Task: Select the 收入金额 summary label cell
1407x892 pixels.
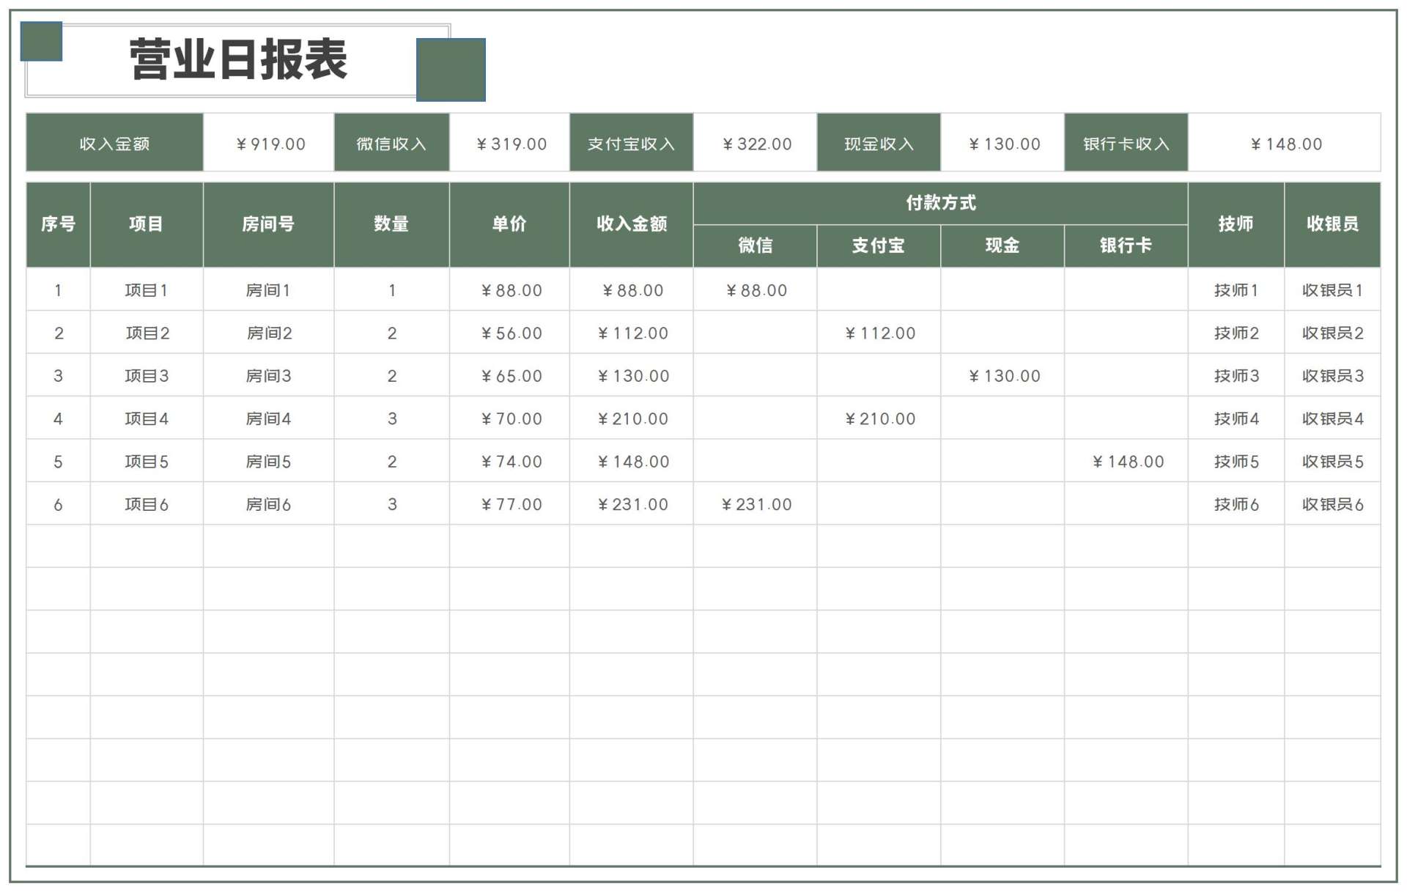Action: [x=115, y=143]
